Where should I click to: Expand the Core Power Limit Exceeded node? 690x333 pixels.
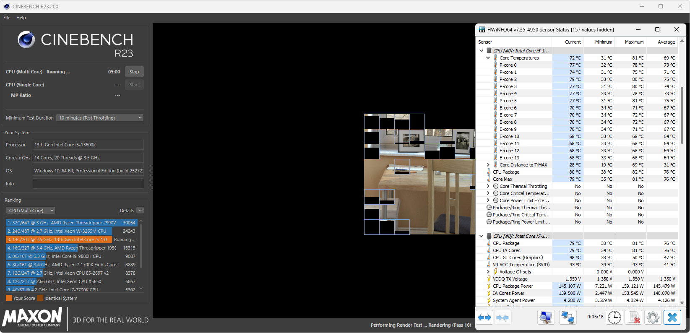488,200
